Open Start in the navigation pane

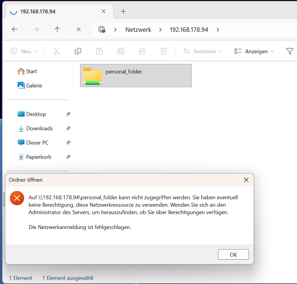27,71
